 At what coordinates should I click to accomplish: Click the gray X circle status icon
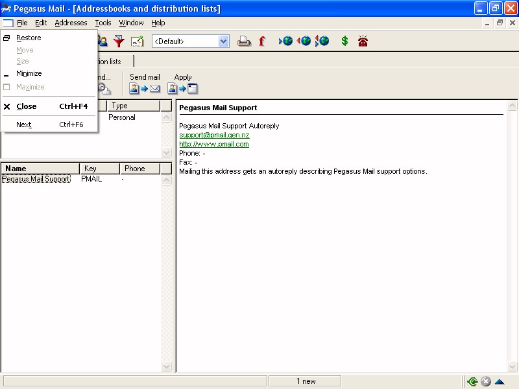pyautogui.click(x=485, y=381)
